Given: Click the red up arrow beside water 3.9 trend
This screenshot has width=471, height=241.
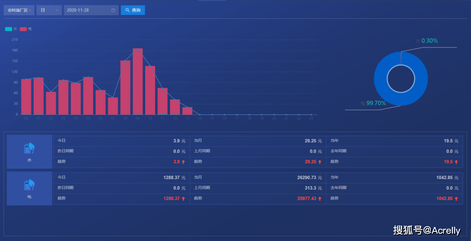Looking at the screenshot, I should (184, 162).
